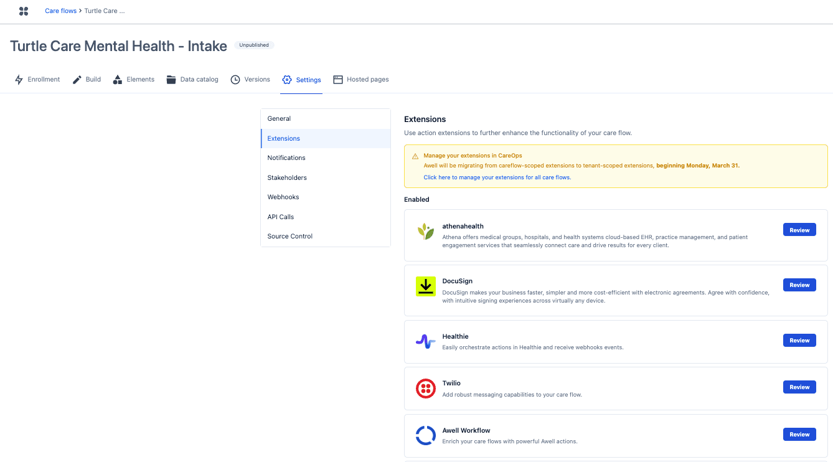The width and height of the screenshot is (833, 462).
Task: Select the Settings tab label
Action: coord(309,80)
